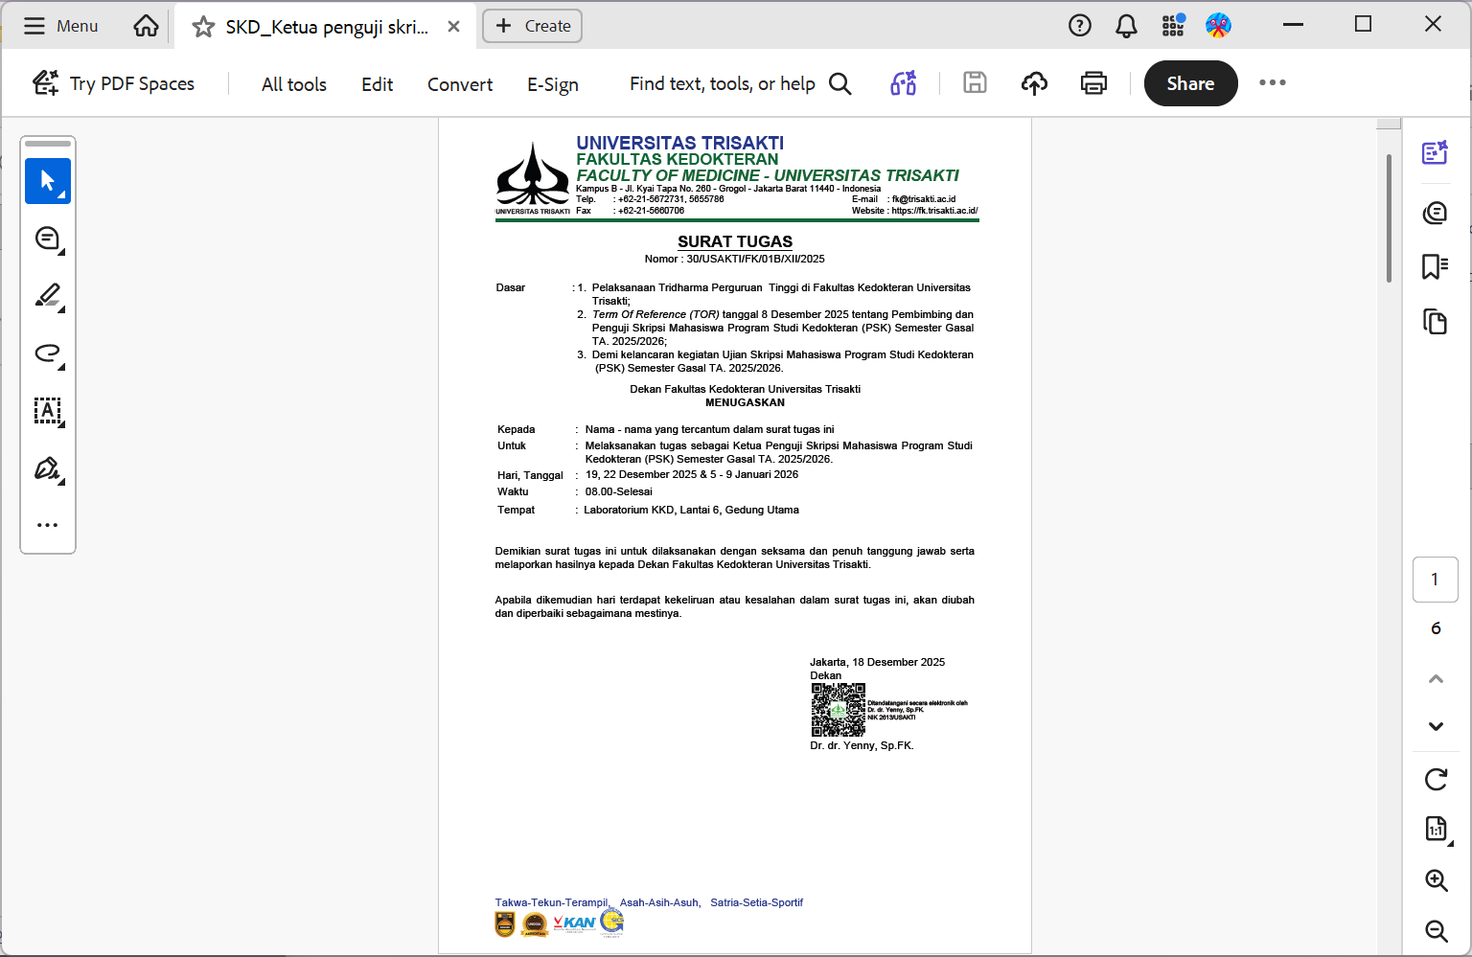The image size is (1472, 957).
Task: Go to next page with down chevron
Action: 1436,726
